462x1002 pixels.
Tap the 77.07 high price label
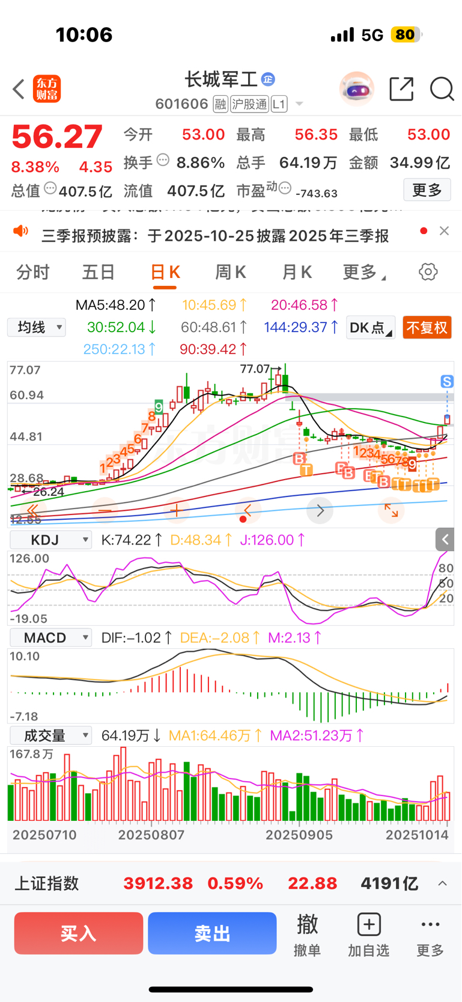pos(255,368)
